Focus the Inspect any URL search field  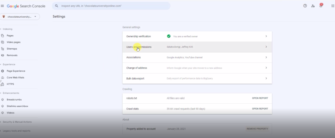pos(111,6)
